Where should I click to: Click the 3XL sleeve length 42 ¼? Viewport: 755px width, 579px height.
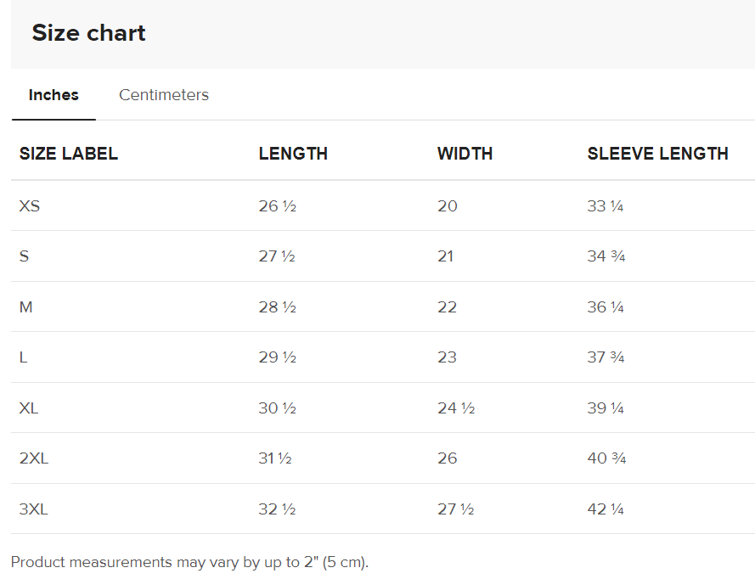pyautogui.click(x=606, y=509)
